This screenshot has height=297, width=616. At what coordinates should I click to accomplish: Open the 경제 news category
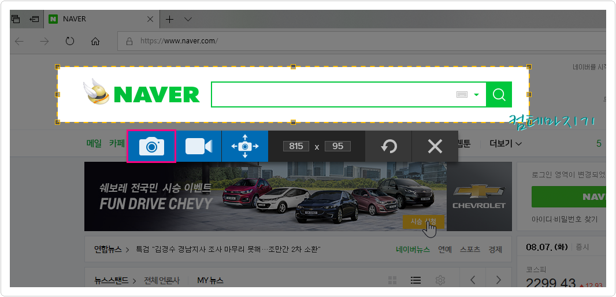495,250
